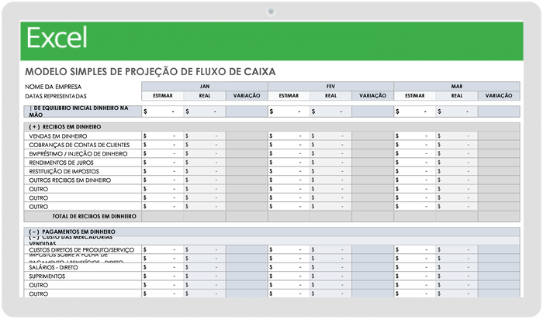
Task: Select the FEV month header cell
Action: click(x=330, y=86)
